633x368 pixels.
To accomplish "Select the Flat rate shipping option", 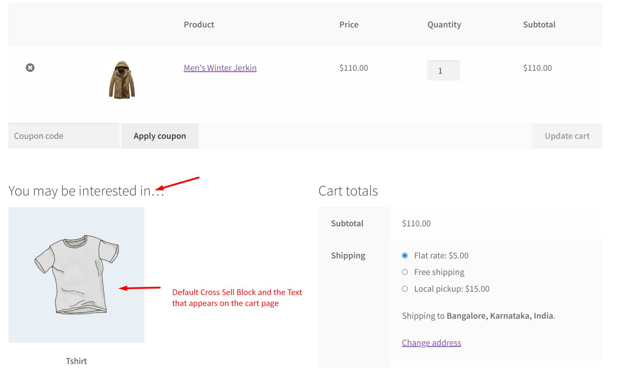I will pos(405,255).
